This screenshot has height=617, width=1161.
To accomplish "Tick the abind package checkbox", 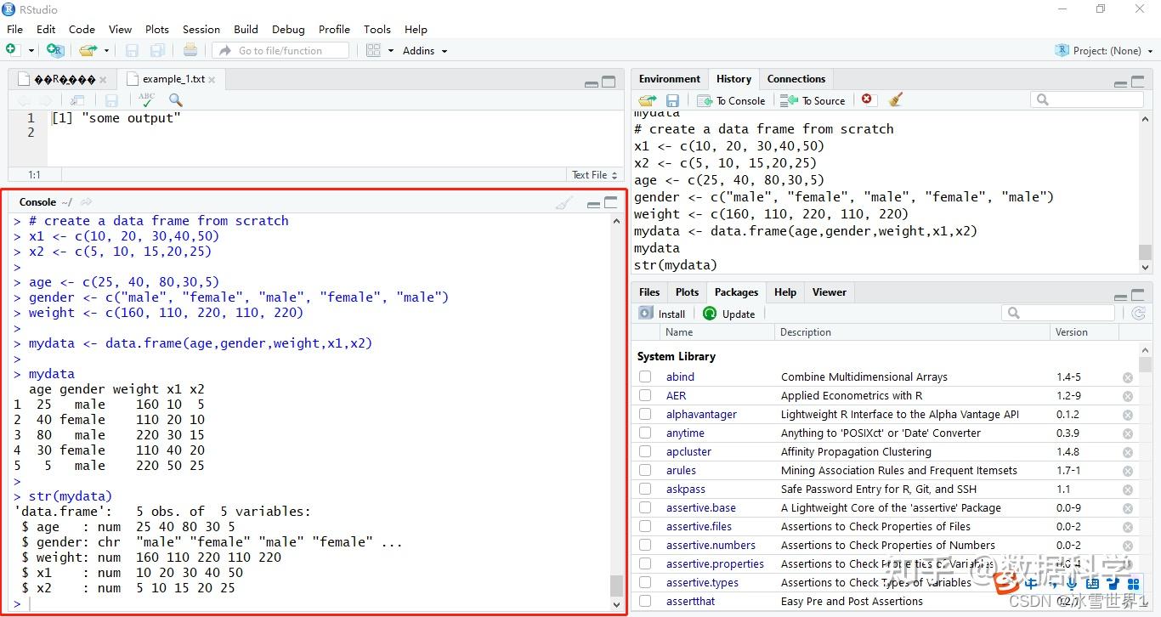I will point(645,377).
